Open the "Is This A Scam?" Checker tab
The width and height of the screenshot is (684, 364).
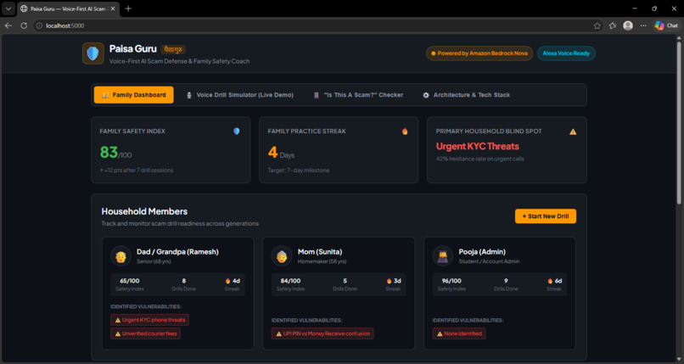pyautogui.click(x=358, y=95)
